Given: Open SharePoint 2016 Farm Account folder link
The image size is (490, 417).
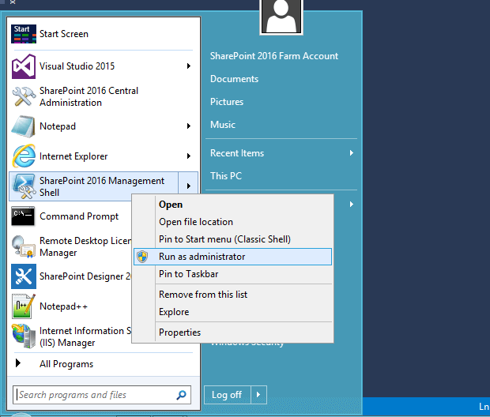Looking at the screenshot, I should coord(274,56).
